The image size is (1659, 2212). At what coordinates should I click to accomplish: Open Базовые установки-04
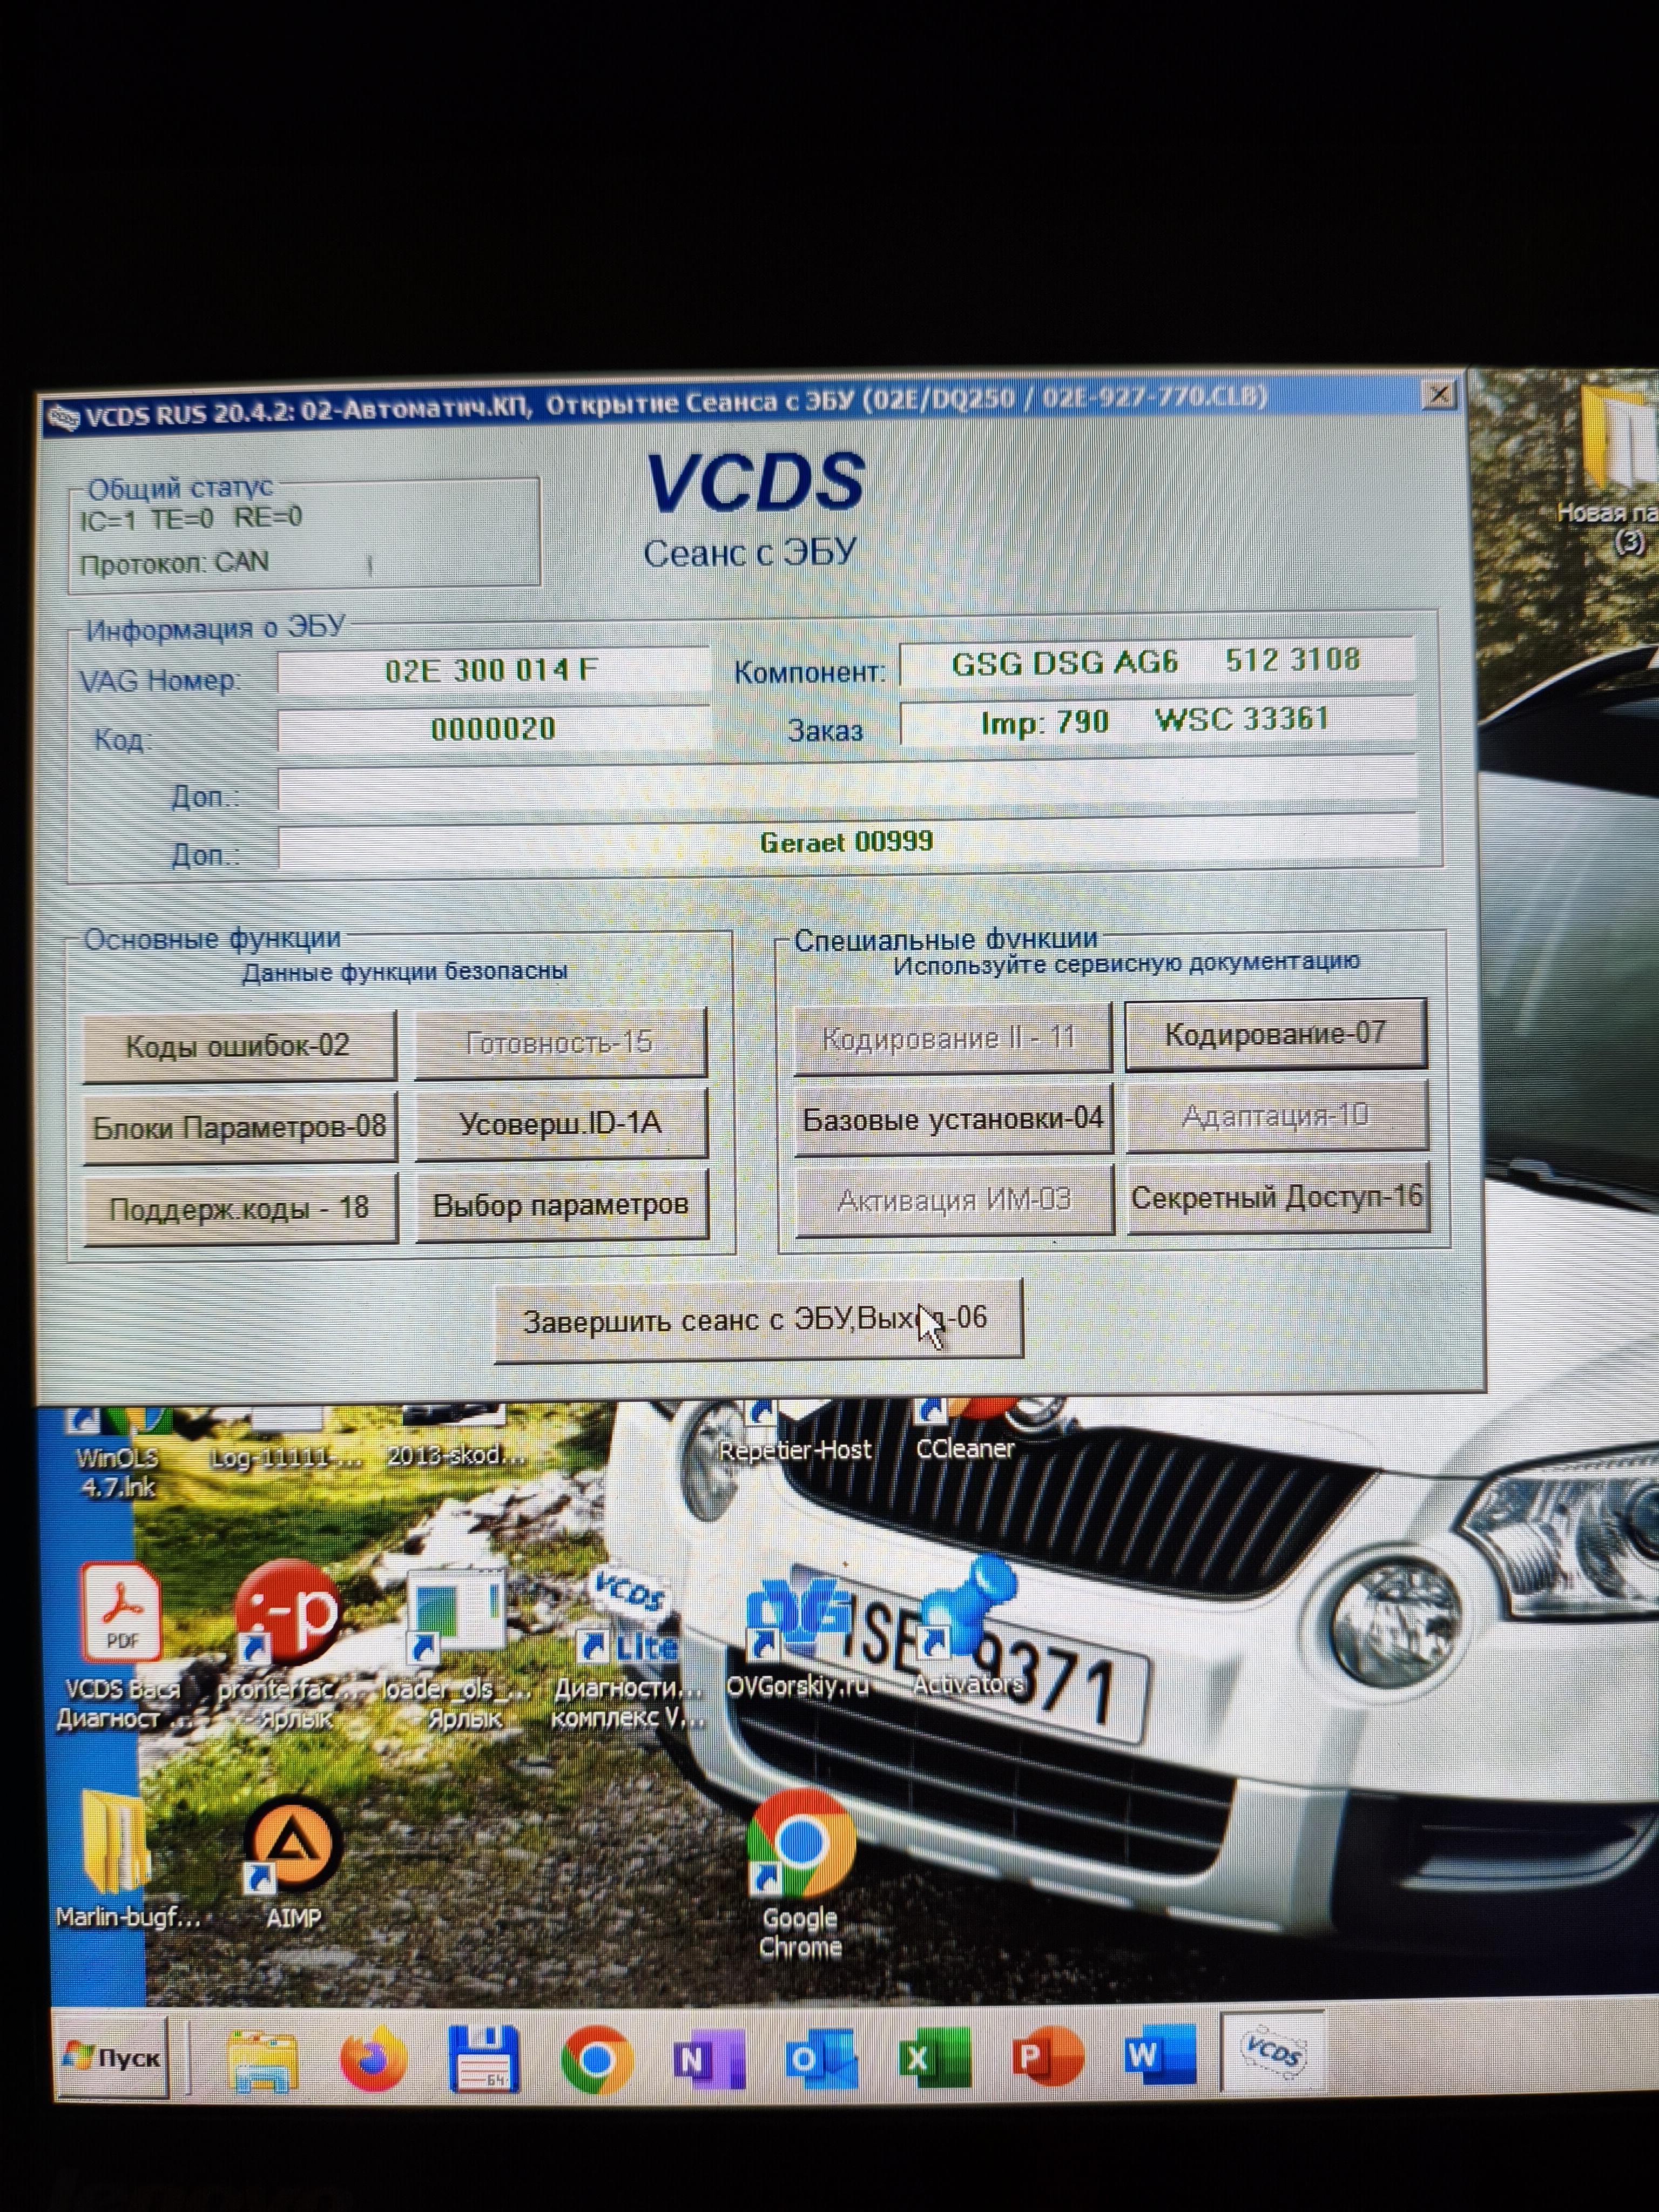tap(952, 1119)
